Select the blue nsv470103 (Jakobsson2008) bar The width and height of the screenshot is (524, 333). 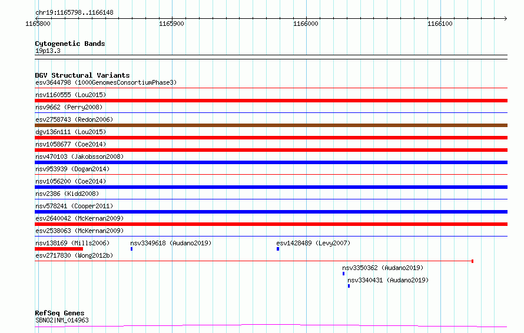[271, 162]
